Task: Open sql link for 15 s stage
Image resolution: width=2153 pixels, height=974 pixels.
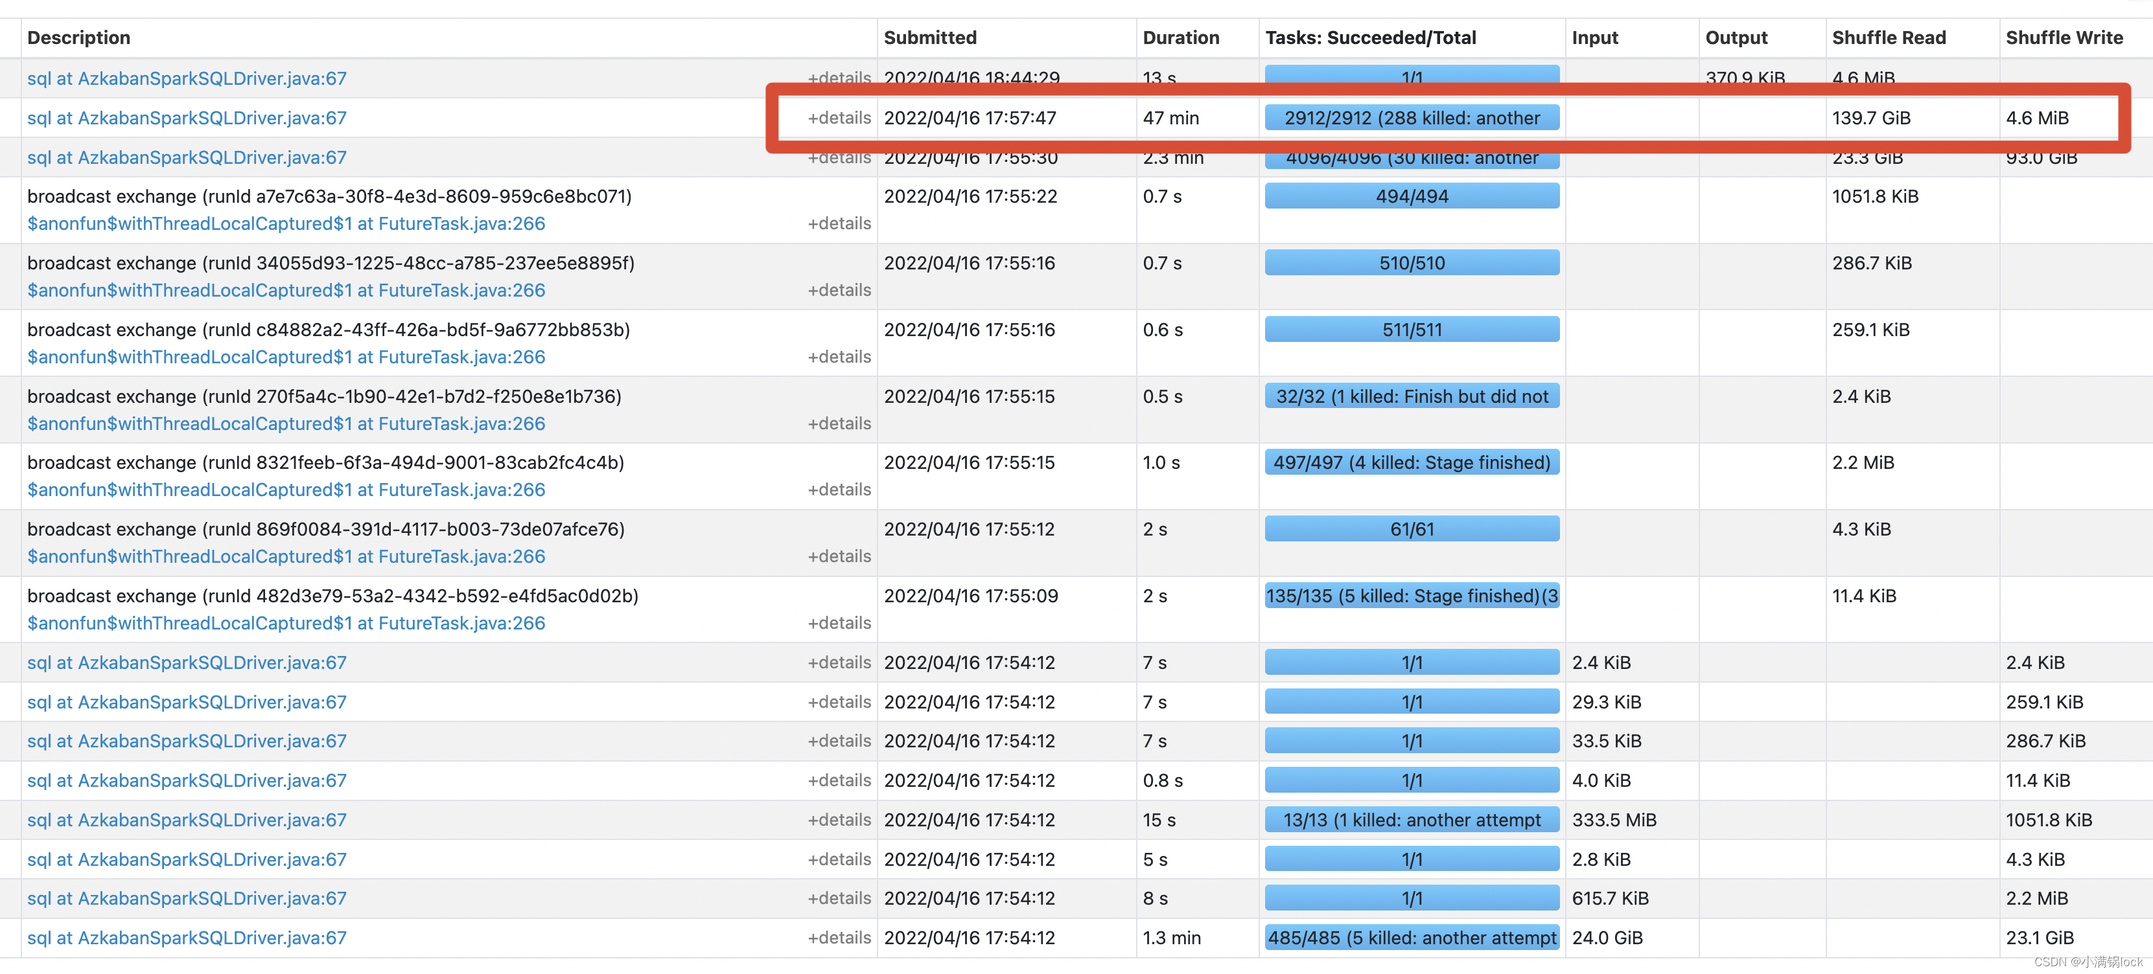Action: (x=187, y=819)
